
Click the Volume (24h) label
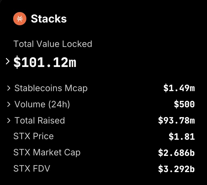pos(42,104)
